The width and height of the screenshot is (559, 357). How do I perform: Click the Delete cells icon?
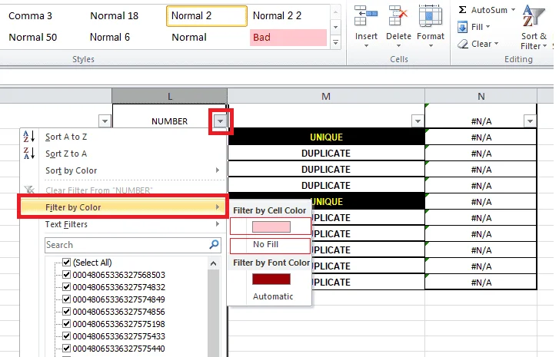[398, 16]
